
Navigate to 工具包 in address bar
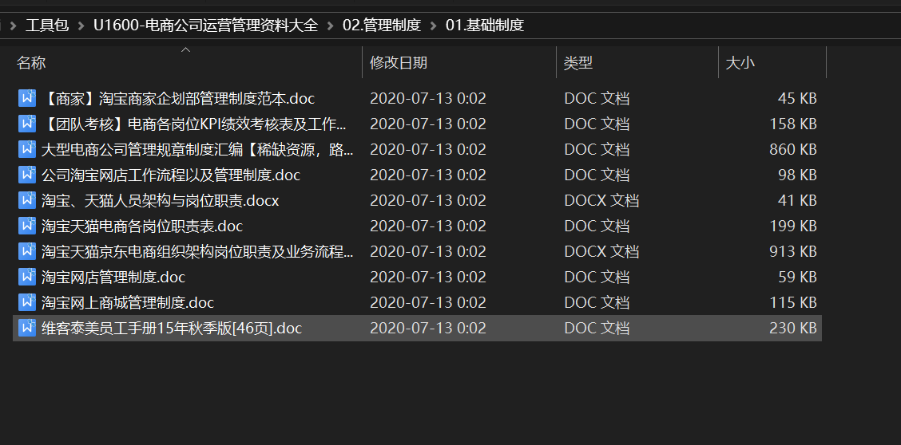coord(46,26)
